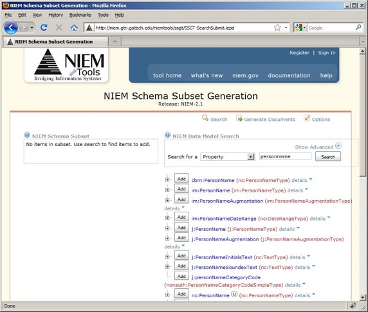Open the Bookmarks menu
The width and height of the screenshot is (368, 312).
click(x=80, y=15)
